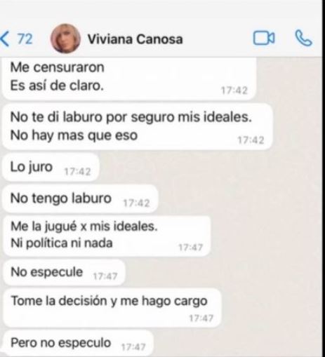Click the 17:47 timestamp beside 'No especule'
The width and height of the screenshot is (325, 357).
coord(105,276)
